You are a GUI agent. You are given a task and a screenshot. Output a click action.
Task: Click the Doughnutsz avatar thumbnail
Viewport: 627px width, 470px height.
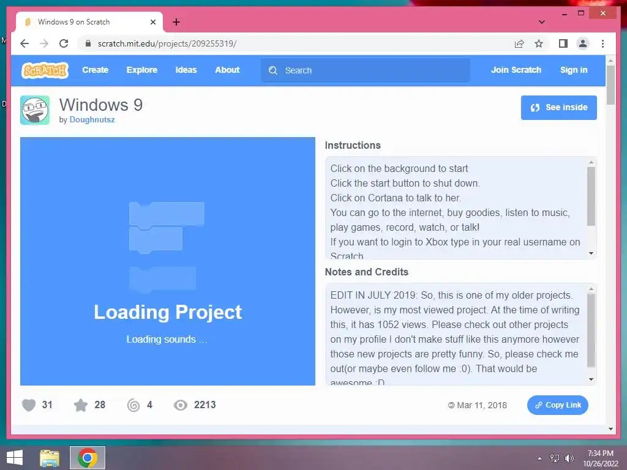coord(35,110)
